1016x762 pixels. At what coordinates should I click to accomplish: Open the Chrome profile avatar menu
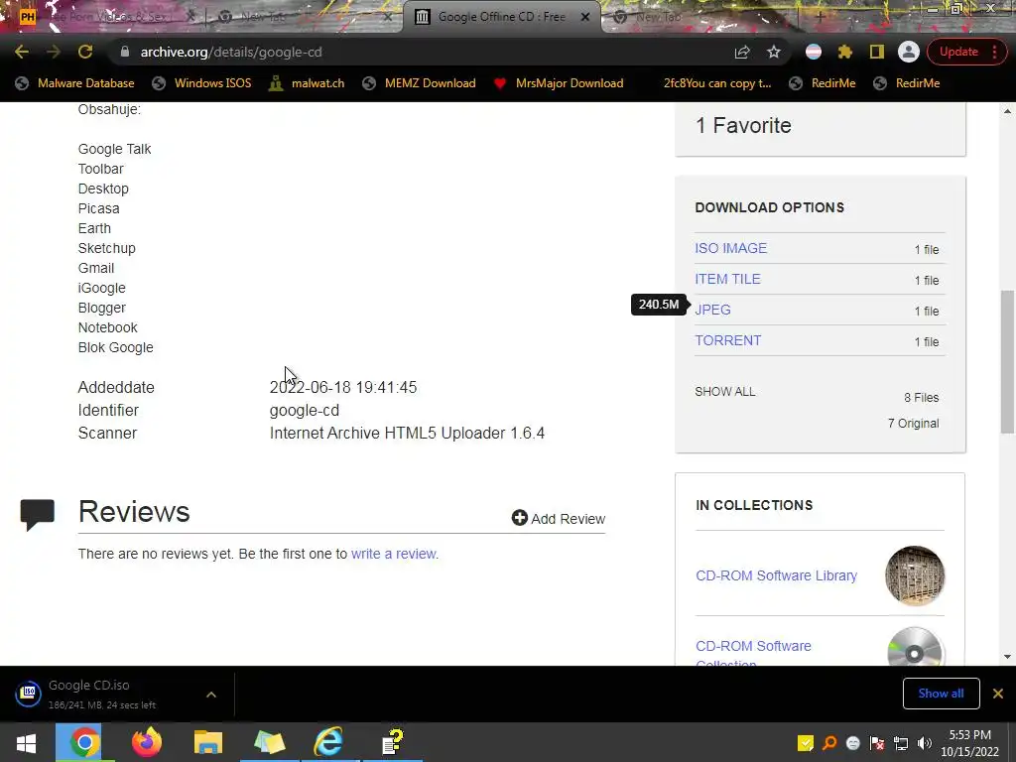coord(909,52)
